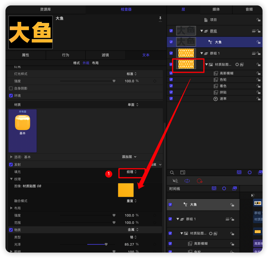The image size is (268, 258).
Task: Click the orange texture image well
Action: [126, 190]
